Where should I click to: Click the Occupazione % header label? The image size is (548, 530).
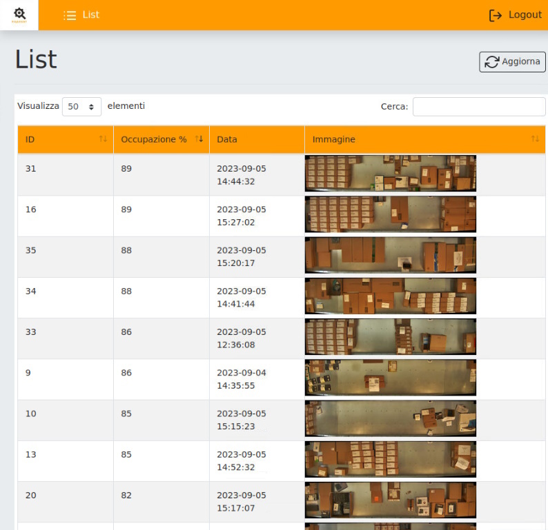pos(154,139)
